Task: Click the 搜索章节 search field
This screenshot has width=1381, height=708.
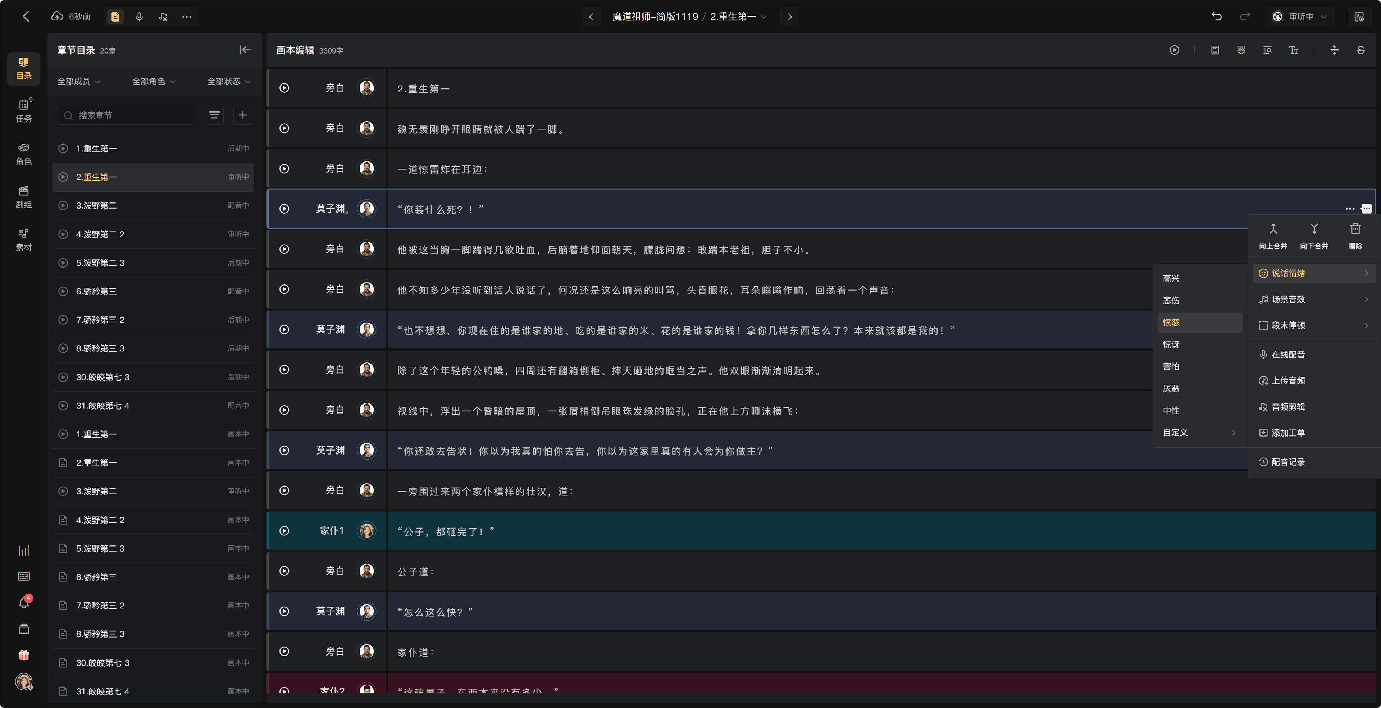Action: (x=126, y=115)
